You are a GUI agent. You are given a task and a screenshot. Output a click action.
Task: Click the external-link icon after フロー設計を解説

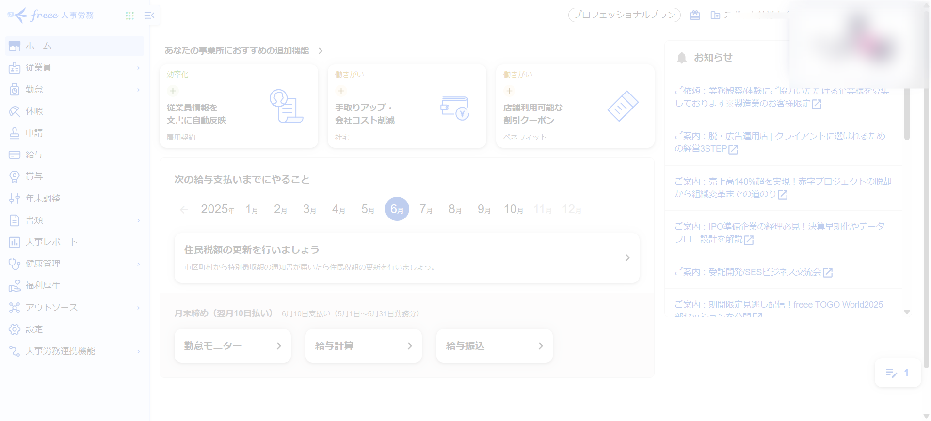pyautogui.click(x=749, y=240)
